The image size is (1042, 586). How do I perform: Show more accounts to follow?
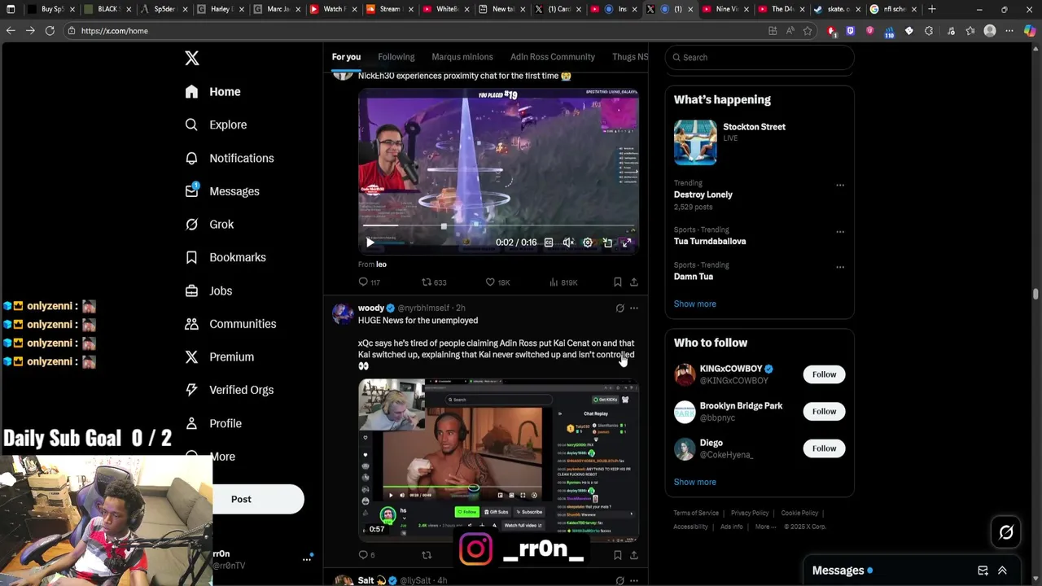(695, 482)
